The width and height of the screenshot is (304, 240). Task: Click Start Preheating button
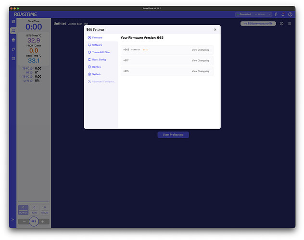[x=173, y=134]
